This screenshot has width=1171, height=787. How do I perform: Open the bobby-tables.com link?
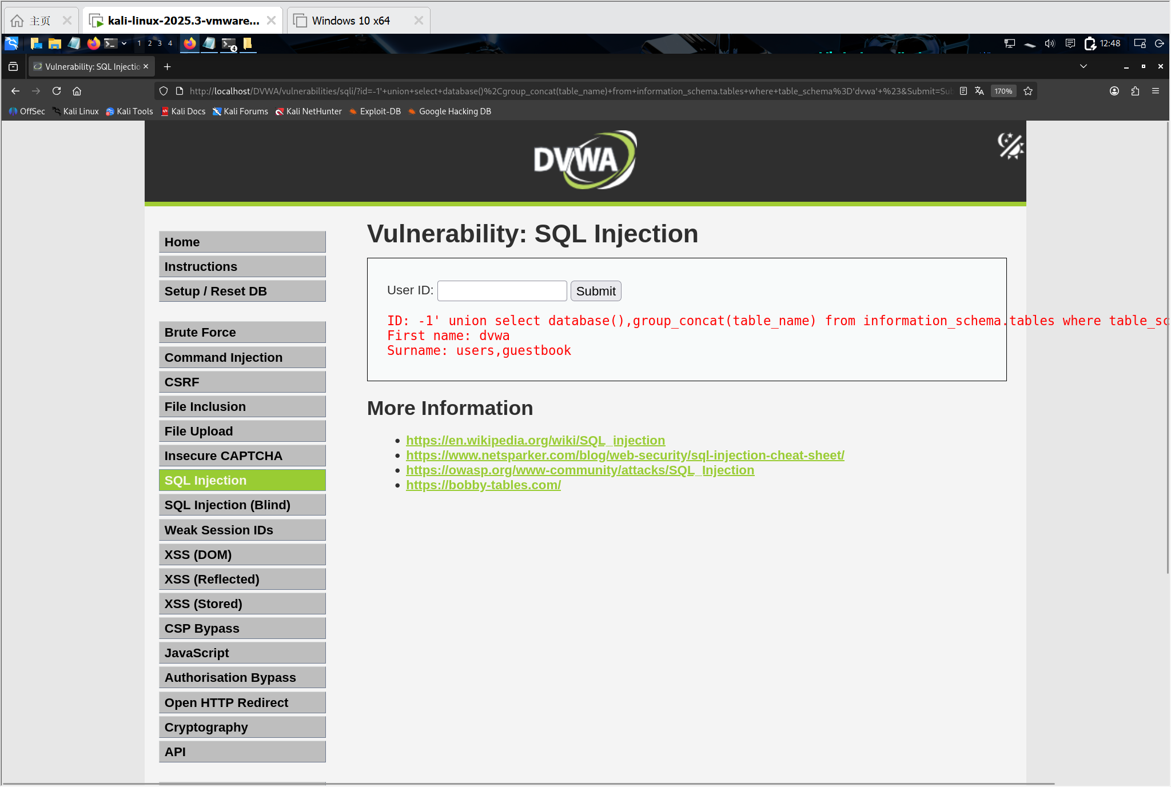tap(483, 485)
